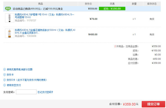Click the 商品 column header
This screenshot has height=108, width=166.
coord(41,4)
